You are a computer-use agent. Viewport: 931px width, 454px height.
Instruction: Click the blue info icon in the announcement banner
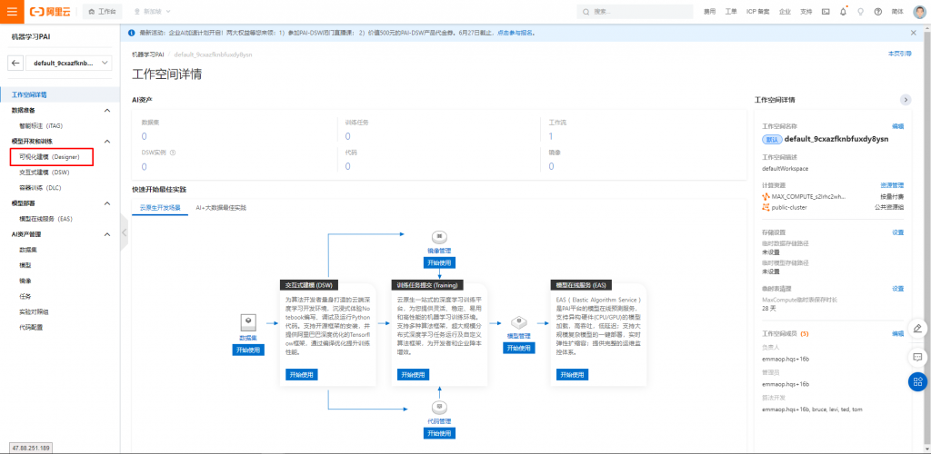click(132, 33)
